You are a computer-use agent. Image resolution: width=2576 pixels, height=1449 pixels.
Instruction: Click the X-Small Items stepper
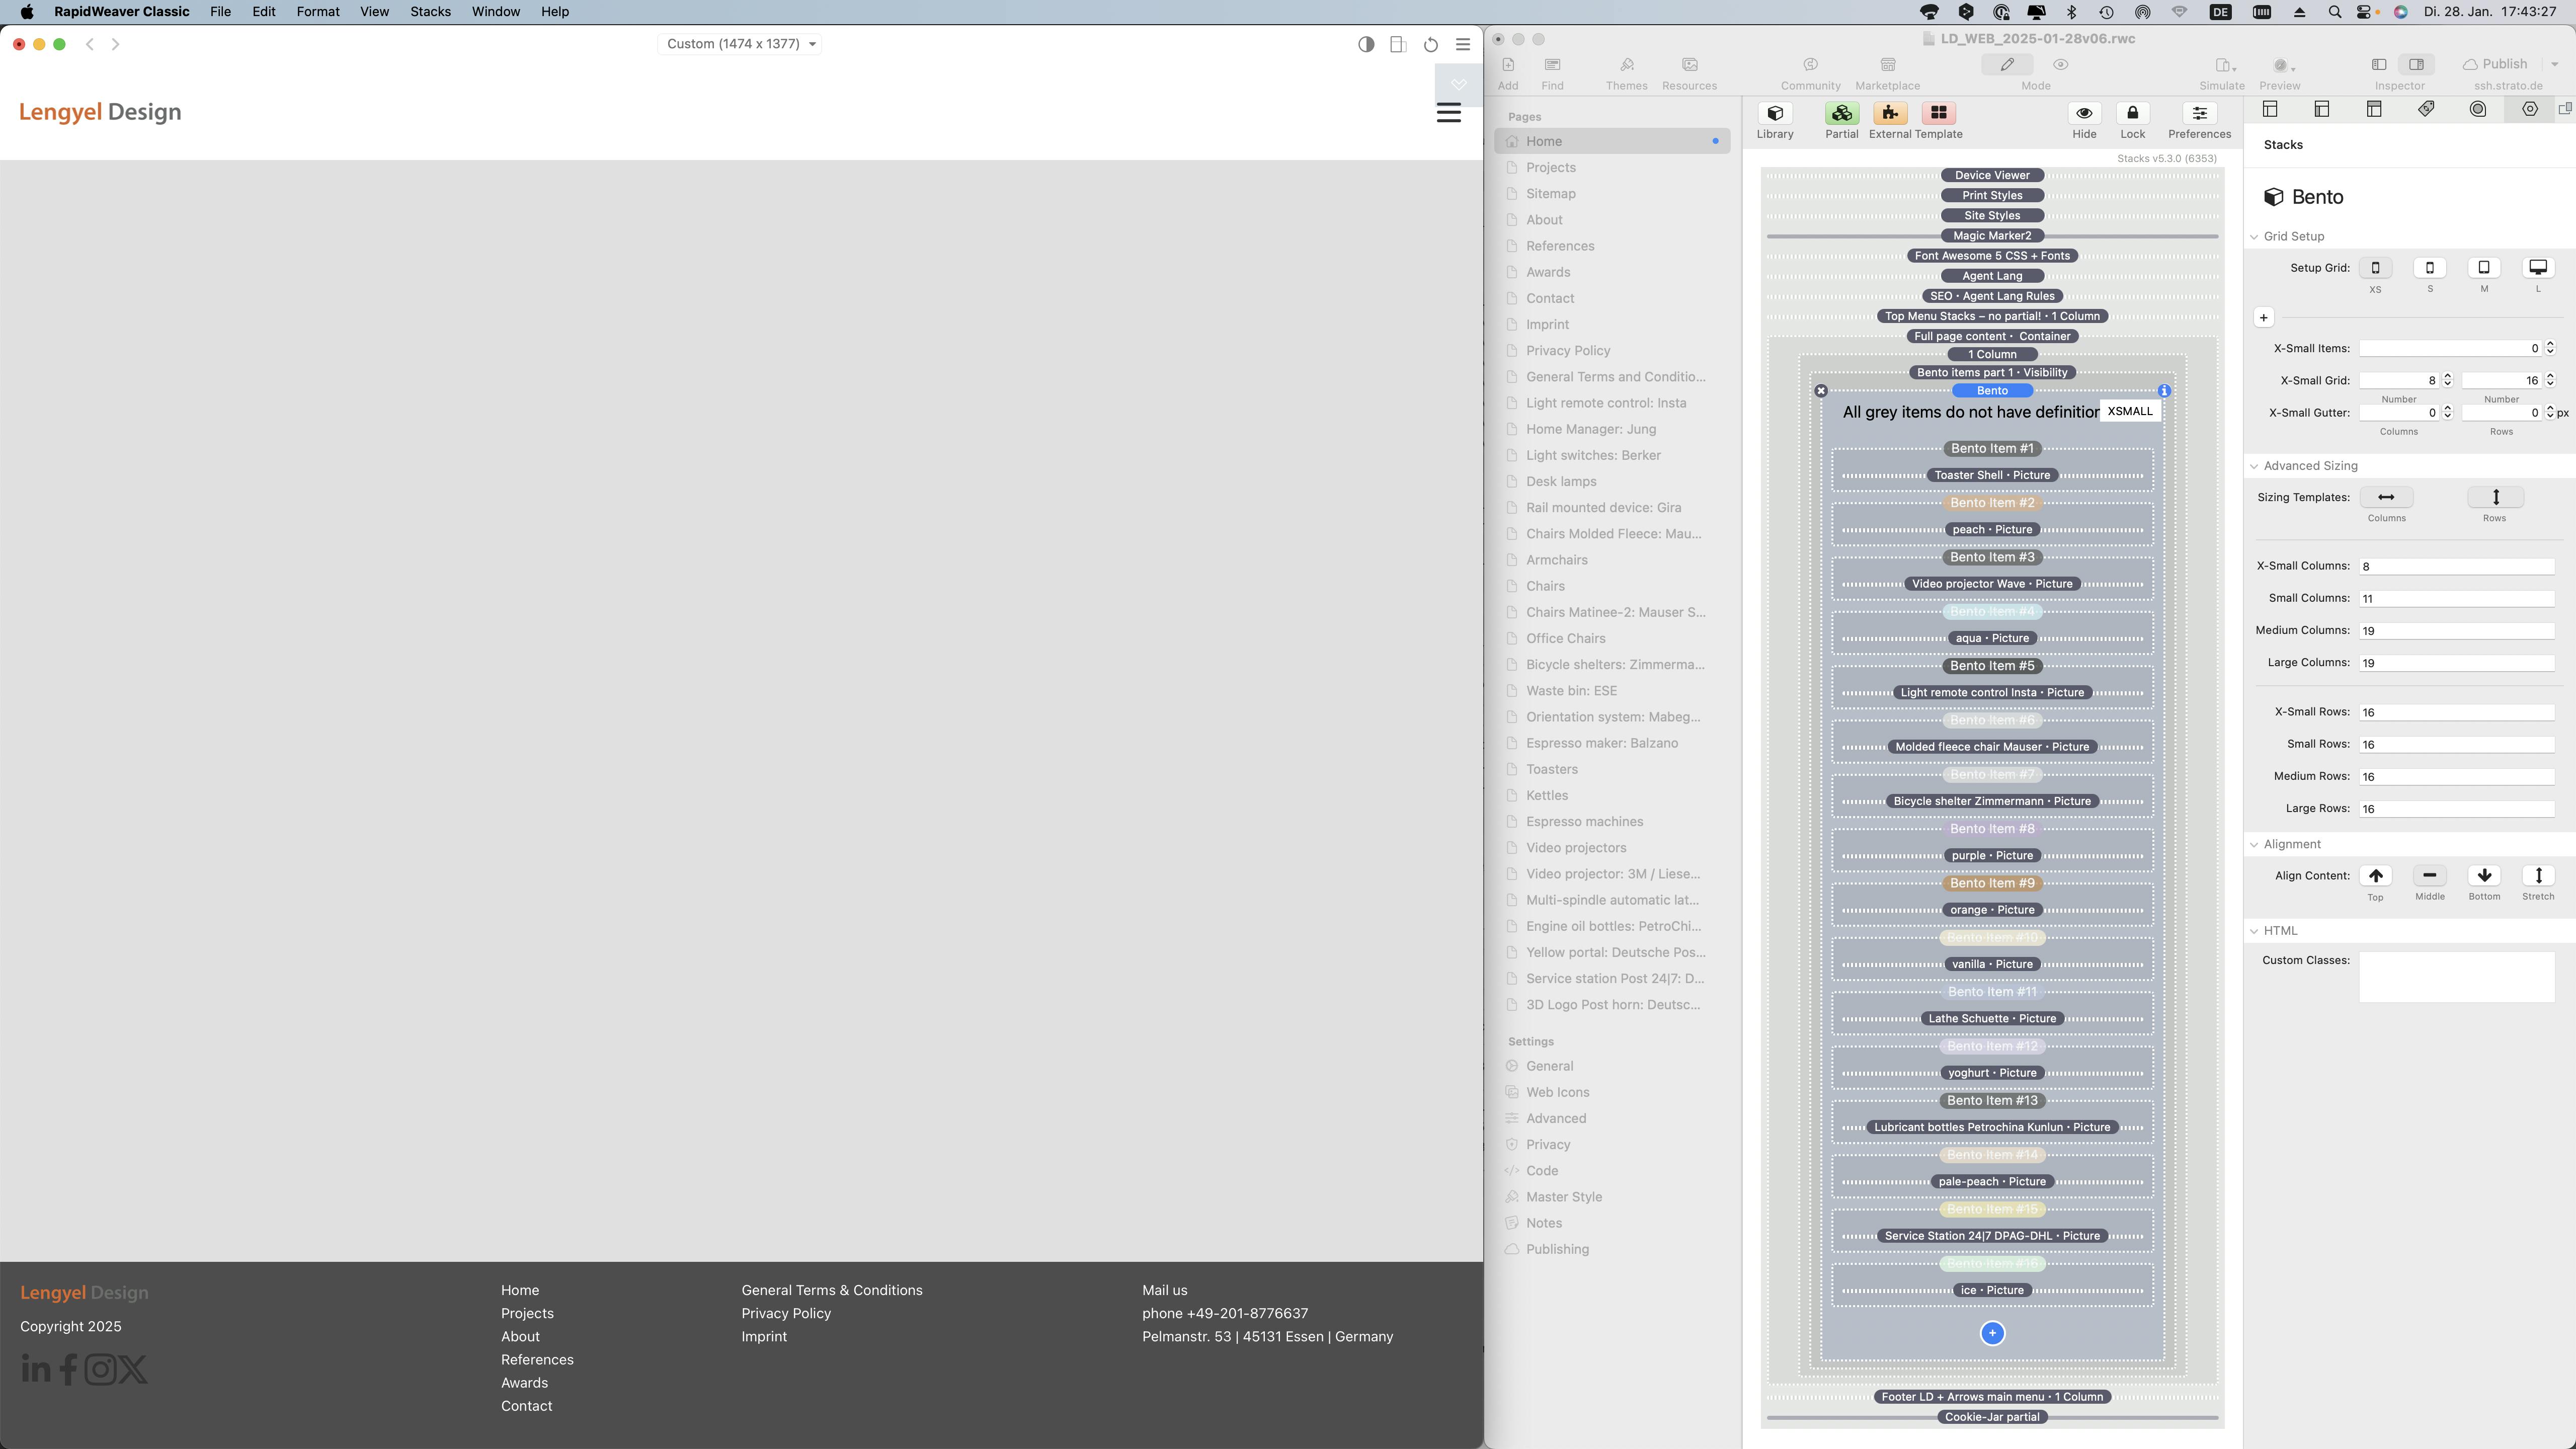point(2550,348)
